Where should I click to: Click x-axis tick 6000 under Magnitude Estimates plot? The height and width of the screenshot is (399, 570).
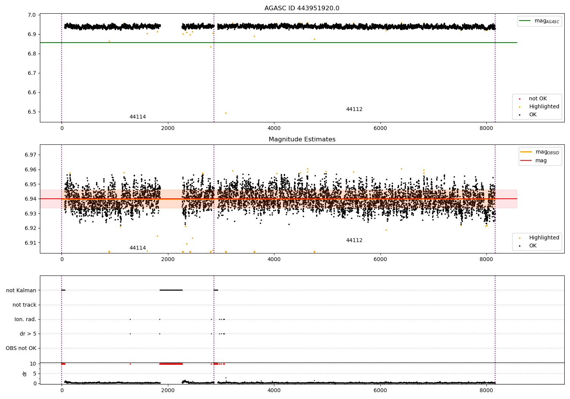point(380,260)
